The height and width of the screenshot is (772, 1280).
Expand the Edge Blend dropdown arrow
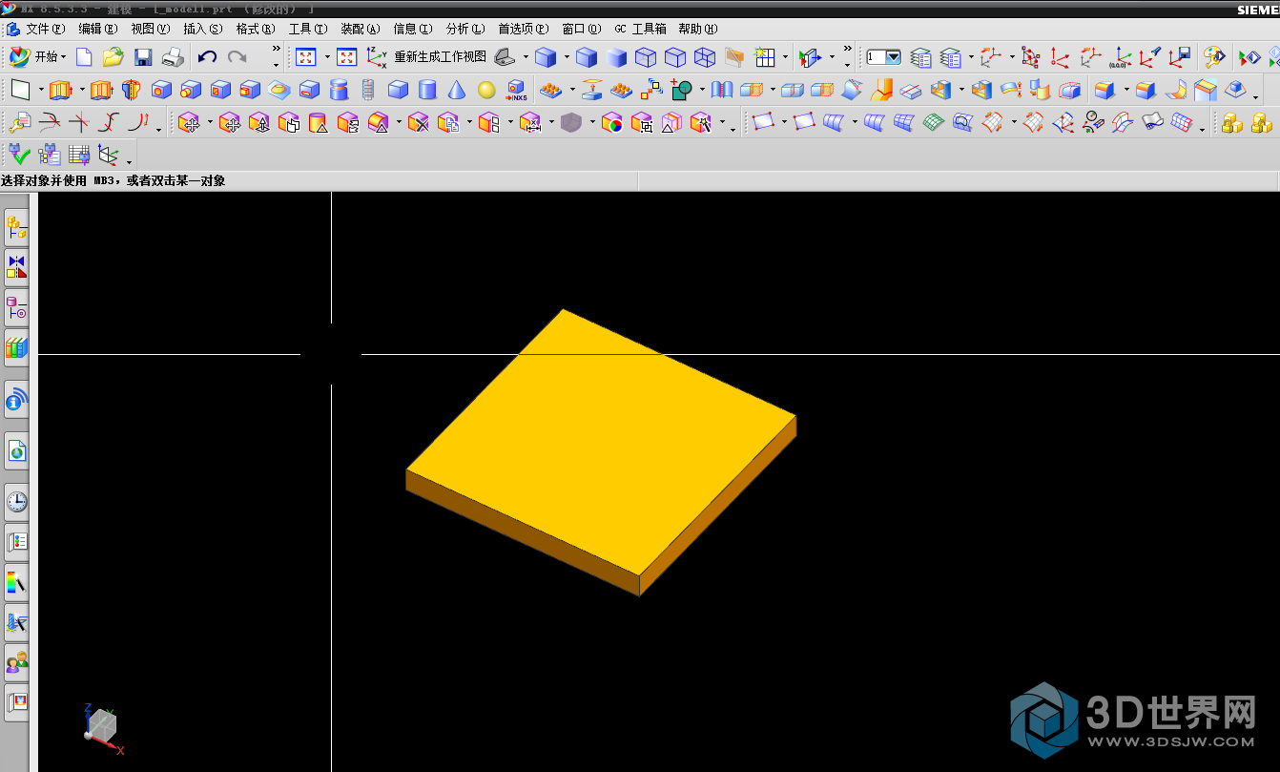1125,91
